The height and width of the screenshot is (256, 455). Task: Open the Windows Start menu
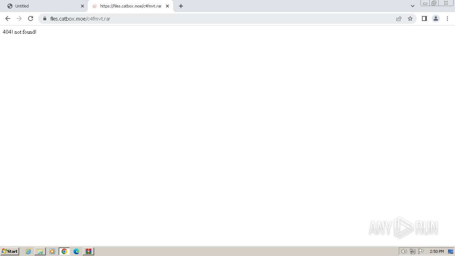[10, 251]
